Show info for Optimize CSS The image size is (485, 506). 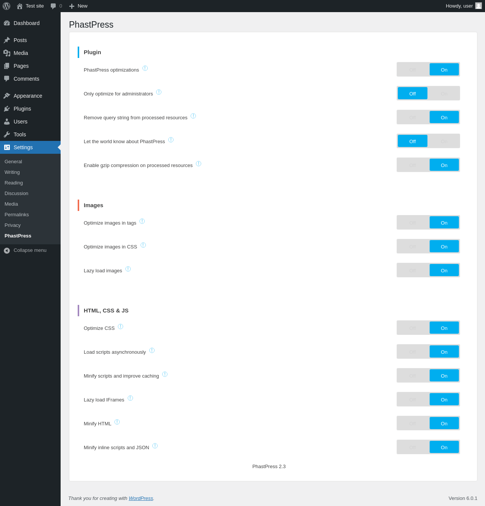[x=120, y=326]
